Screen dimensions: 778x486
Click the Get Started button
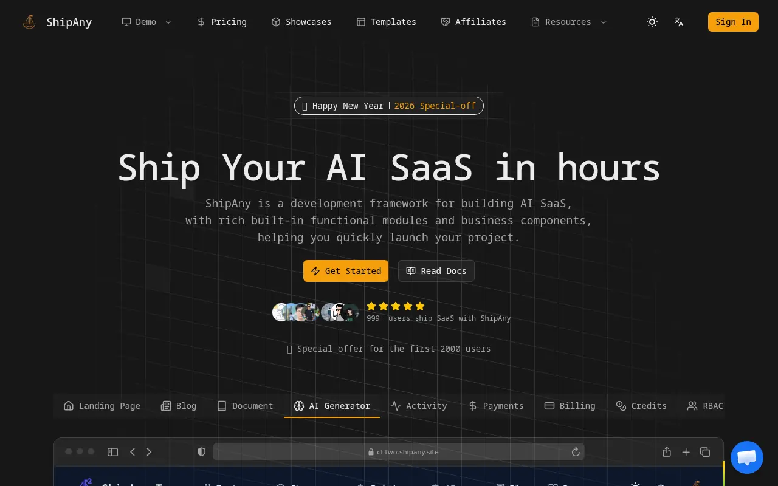pos(345,271)
